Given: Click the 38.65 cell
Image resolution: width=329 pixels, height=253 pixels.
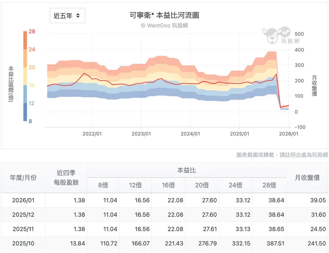Looking at the screenshot, I should click(x=277, y=229).
